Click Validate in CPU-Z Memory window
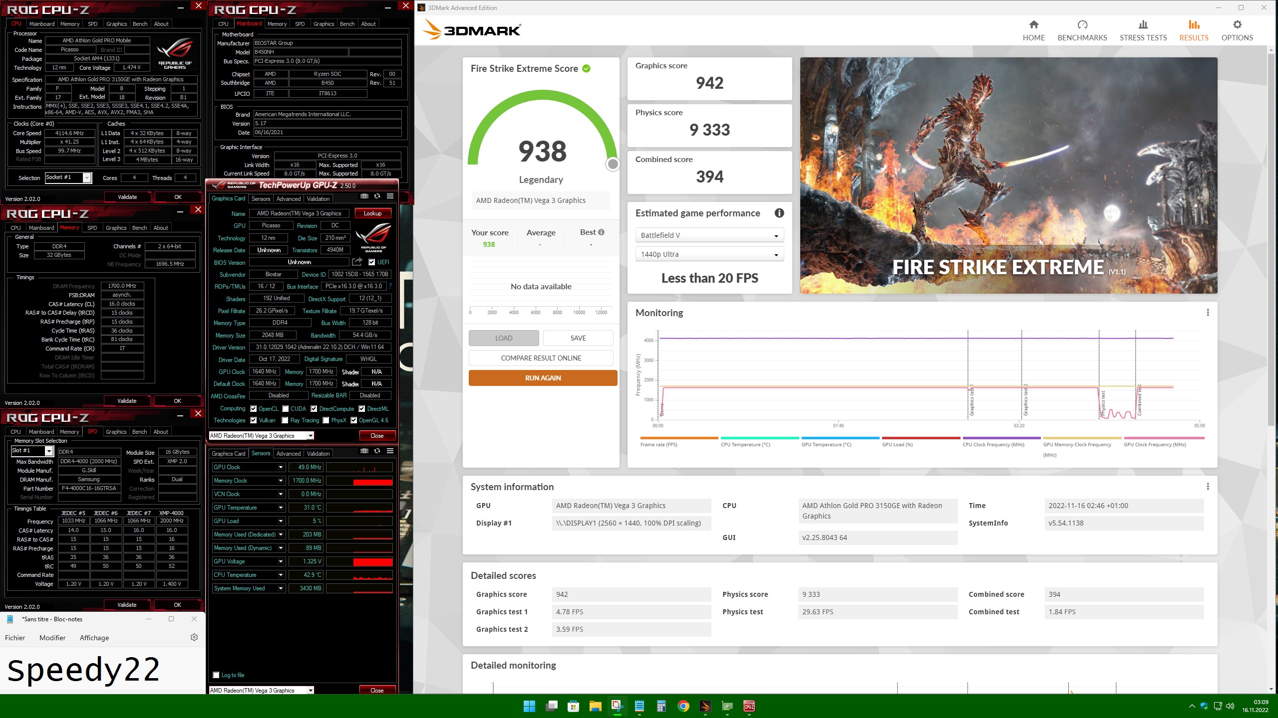The height and width of the screenshot is (718, 1278). click(127, 401)
